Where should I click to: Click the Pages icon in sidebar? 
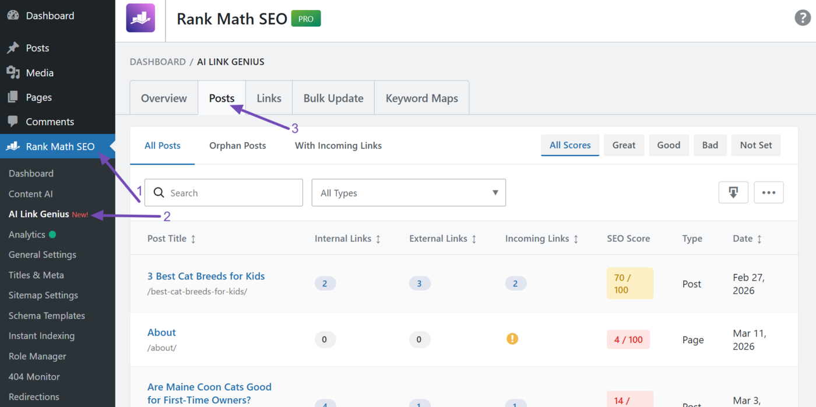[13, 97]
